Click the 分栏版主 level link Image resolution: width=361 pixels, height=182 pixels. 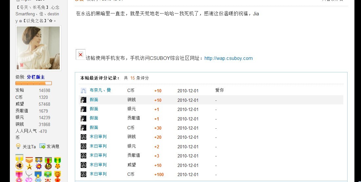pos(36,77)
